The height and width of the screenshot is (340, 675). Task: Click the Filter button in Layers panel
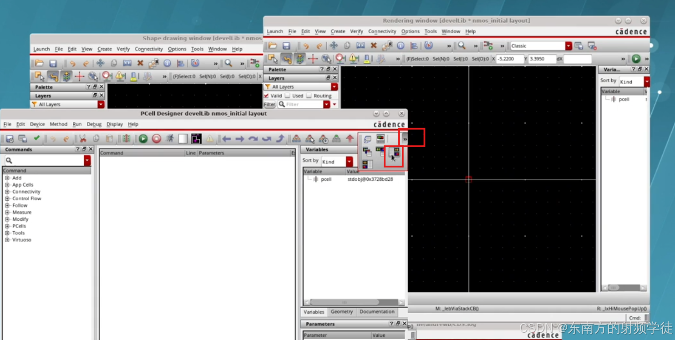[269, 104]
